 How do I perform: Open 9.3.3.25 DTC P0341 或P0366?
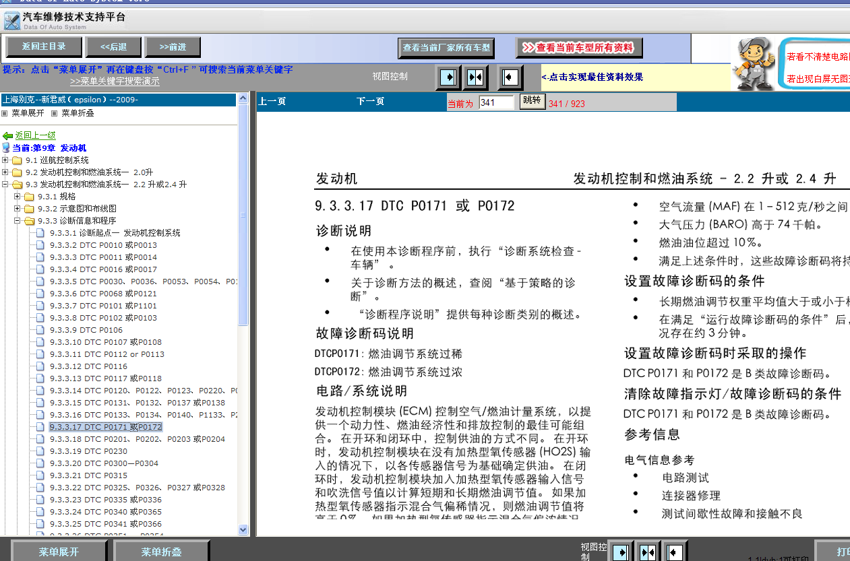[x=106, y=524]
